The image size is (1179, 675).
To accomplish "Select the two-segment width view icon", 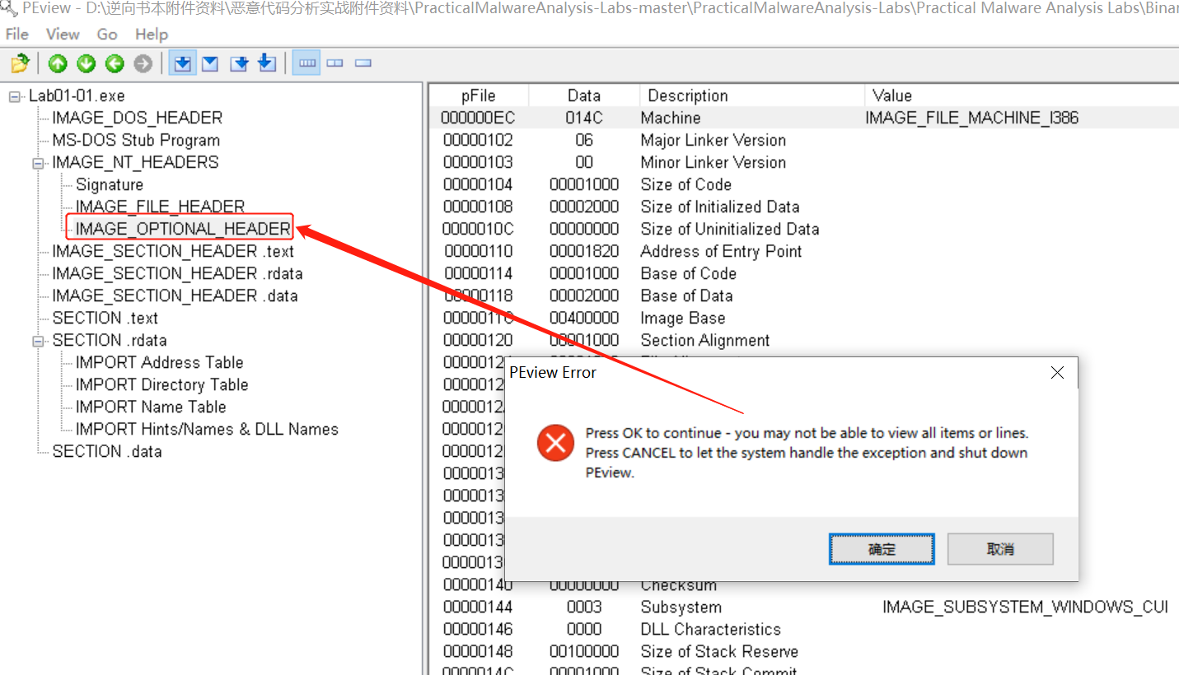I will 335,63.
